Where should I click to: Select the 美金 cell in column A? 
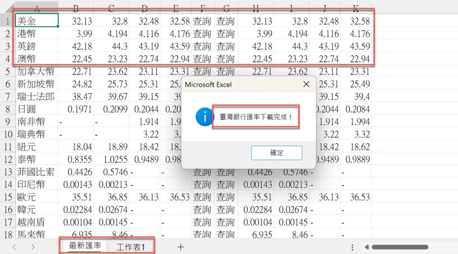[x=37, y=20]
